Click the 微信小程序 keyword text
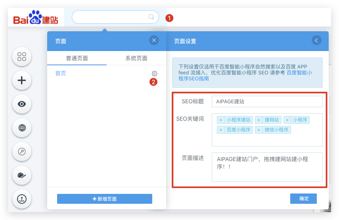Image resolution: width=339 pixels, height=220 pixels. point(276,130)
